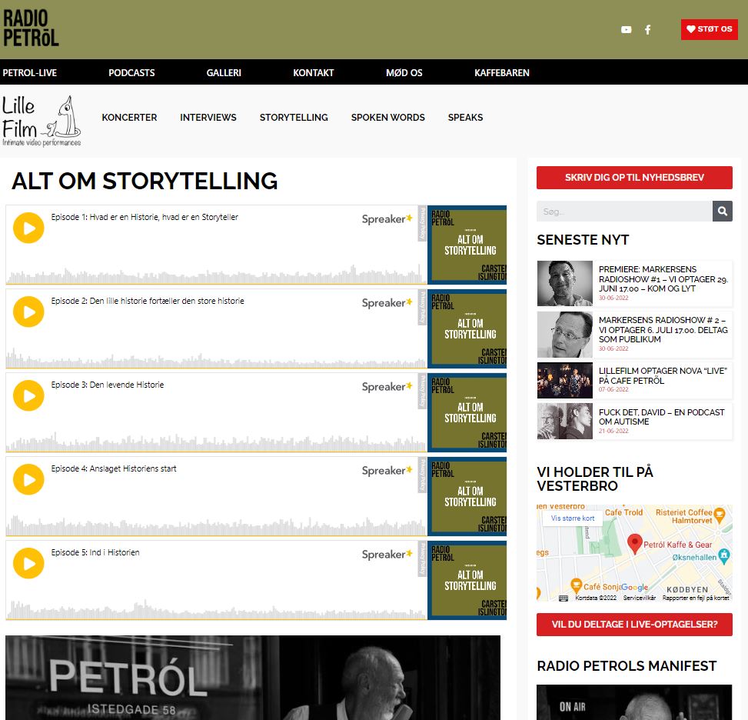Open Episode 2 cover artwork
The height and width of the screenshot is (720, 748).
coord(467,328)
